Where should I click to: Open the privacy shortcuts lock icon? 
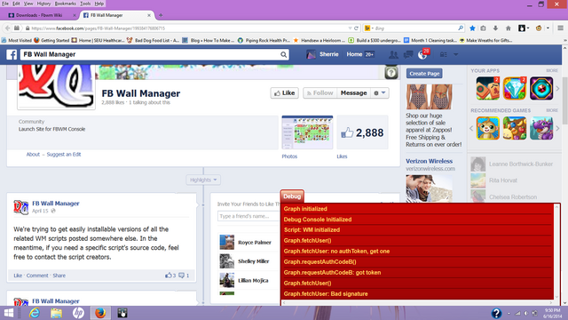(444, 54)
